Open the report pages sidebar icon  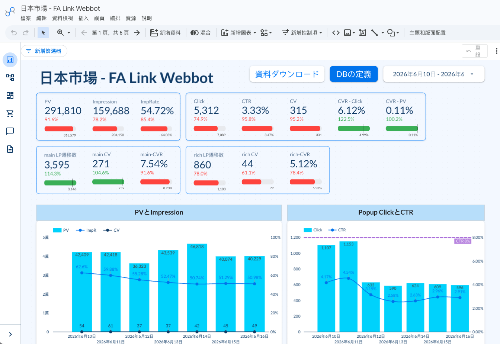(x=10, y=60)
